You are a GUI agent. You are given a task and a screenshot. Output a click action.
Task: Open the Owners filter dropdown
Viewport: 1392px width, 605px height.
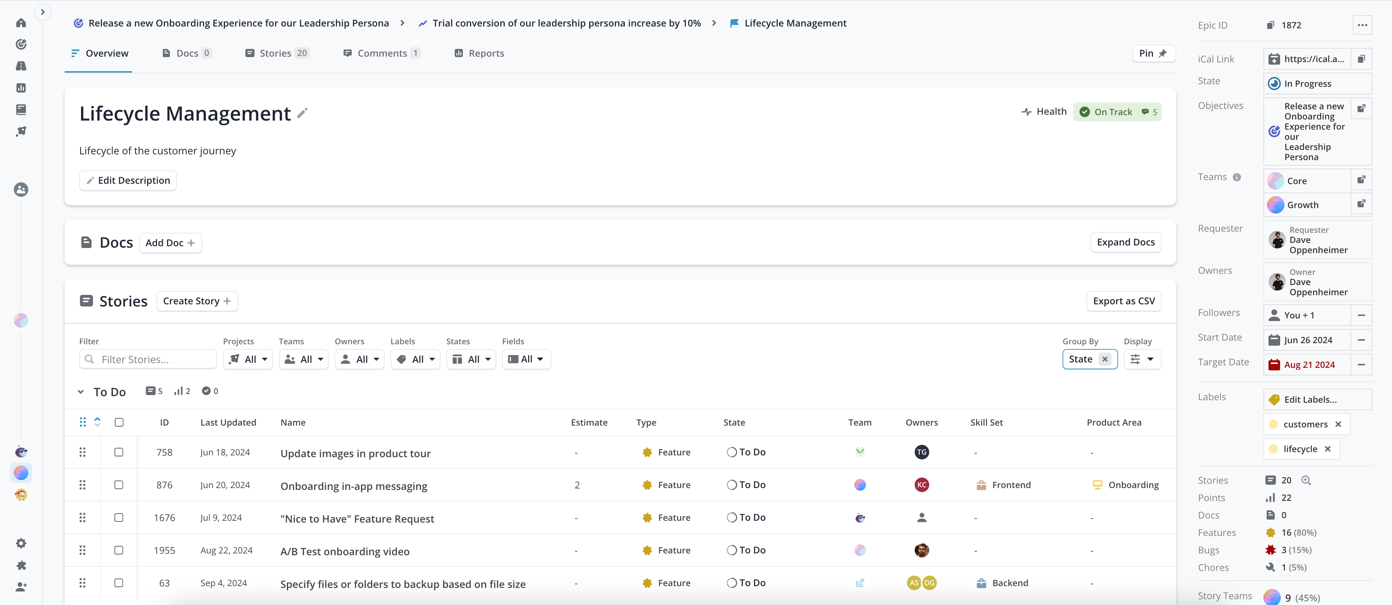point(359,359)
